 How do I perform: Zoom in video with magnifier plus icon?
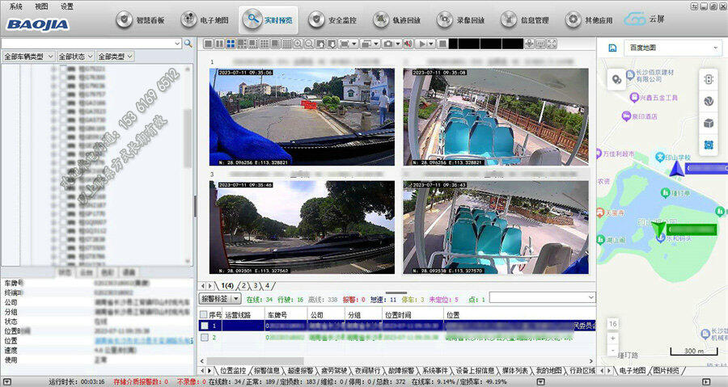coord(298,43)
